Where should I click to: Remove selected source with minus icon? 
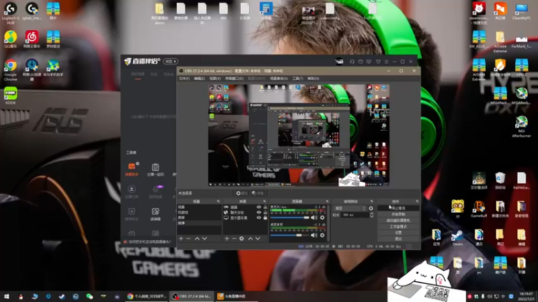(234, 238)
